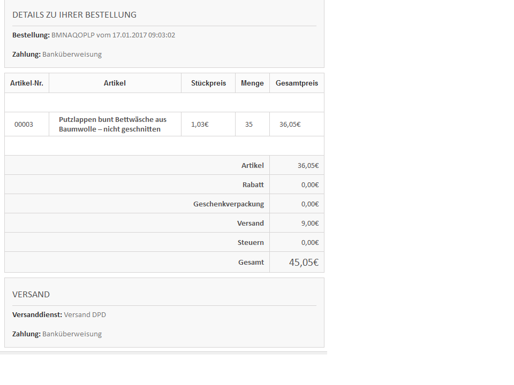Image resolution: width=514 pixels, height=385 pixels.
Task: Click the 'Versand DPD' shipping service text
Action: (85, 314)
